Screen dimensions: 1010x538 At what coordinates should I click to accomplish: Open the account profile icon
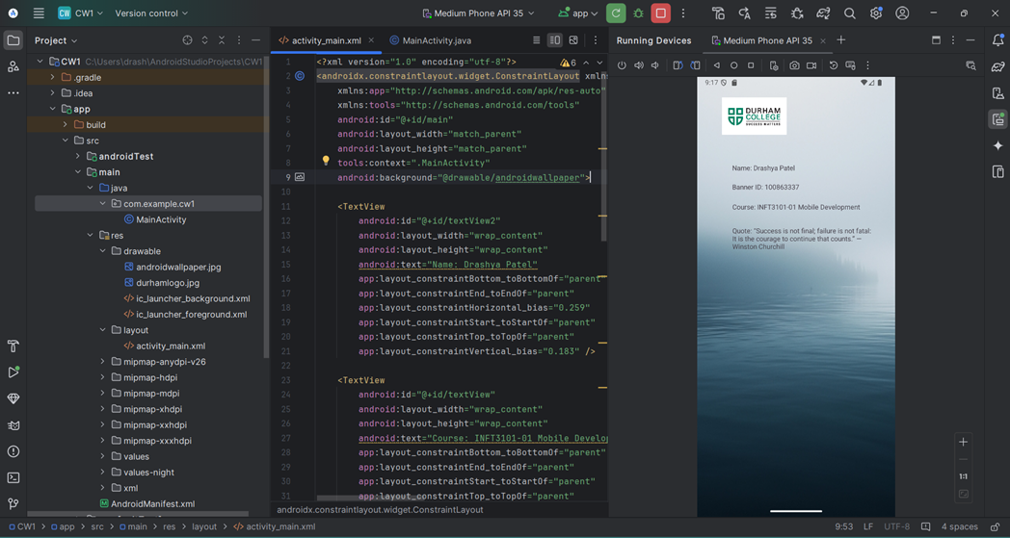coord(902,13)
